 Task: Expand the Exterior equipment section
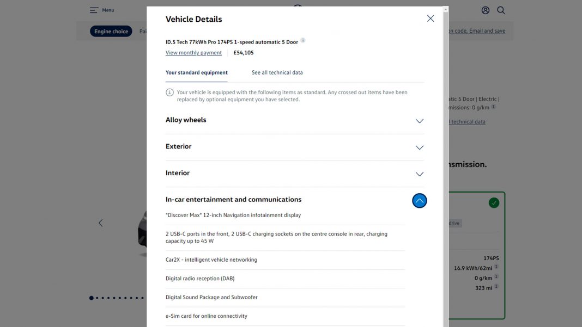[x=419, y=147]
